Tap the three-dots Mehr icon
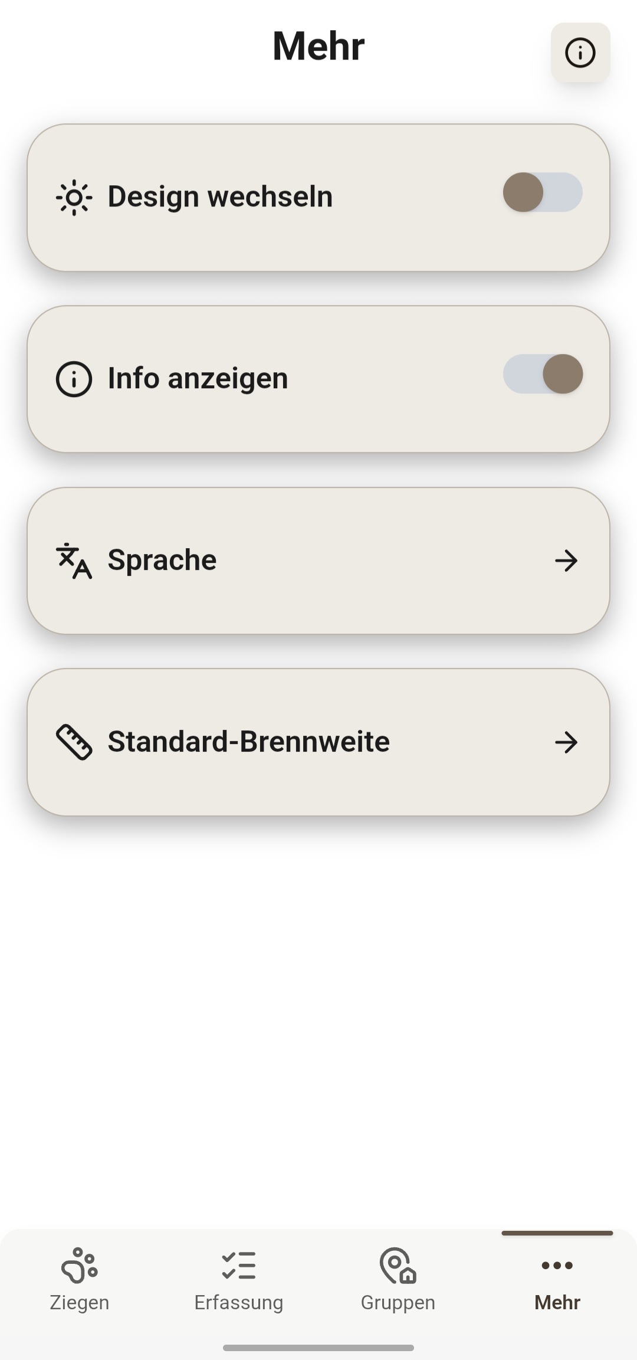 click(x=557, y=1265)
